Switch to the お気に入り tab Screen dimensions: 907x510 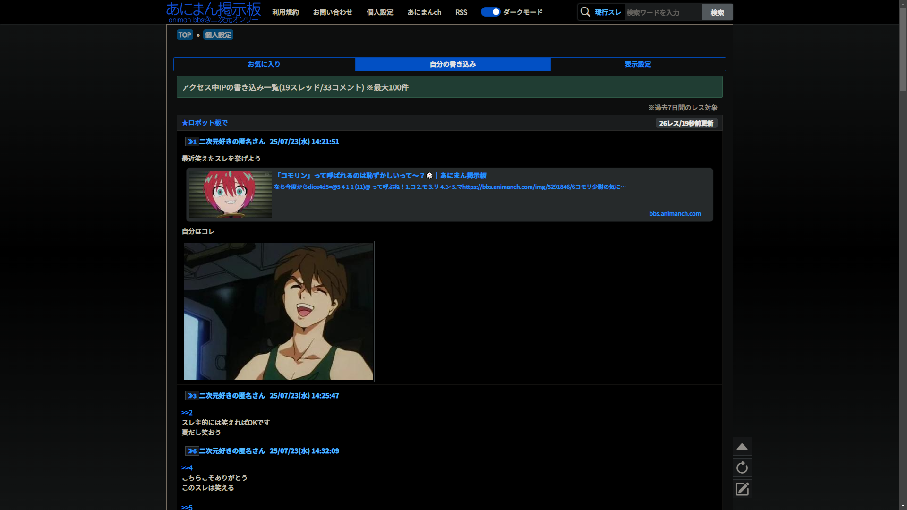pos(264,64)
